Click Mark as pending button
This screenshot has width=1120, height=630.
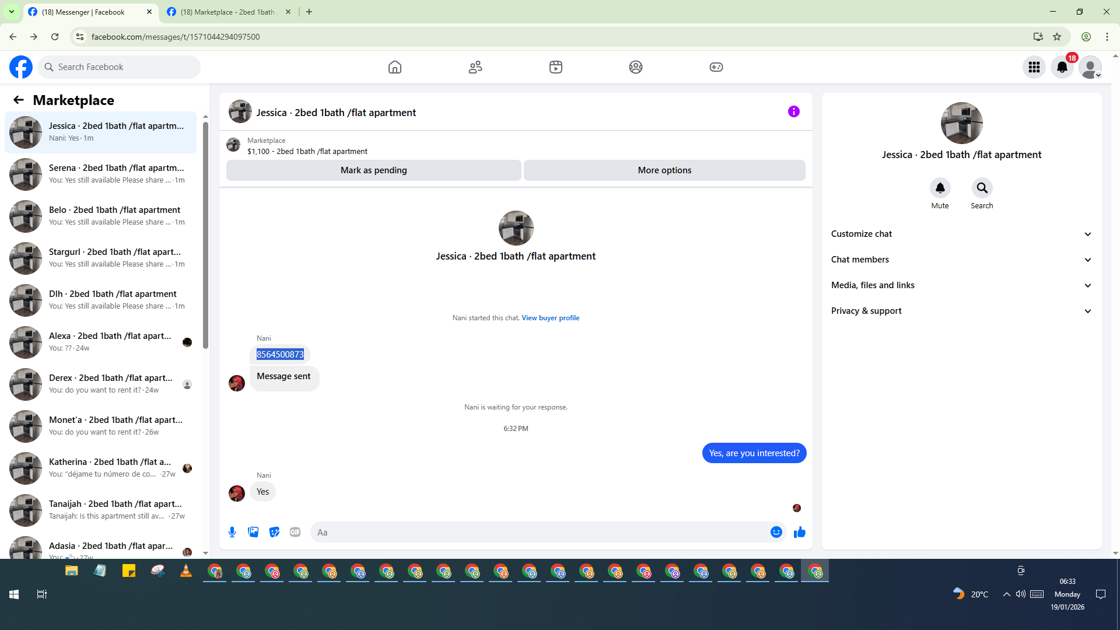click(373, 170)
